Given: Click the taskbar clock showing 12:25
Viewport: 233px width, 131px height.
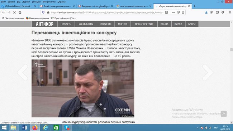Looking at the screenshot, I should (x=225, y=127).
